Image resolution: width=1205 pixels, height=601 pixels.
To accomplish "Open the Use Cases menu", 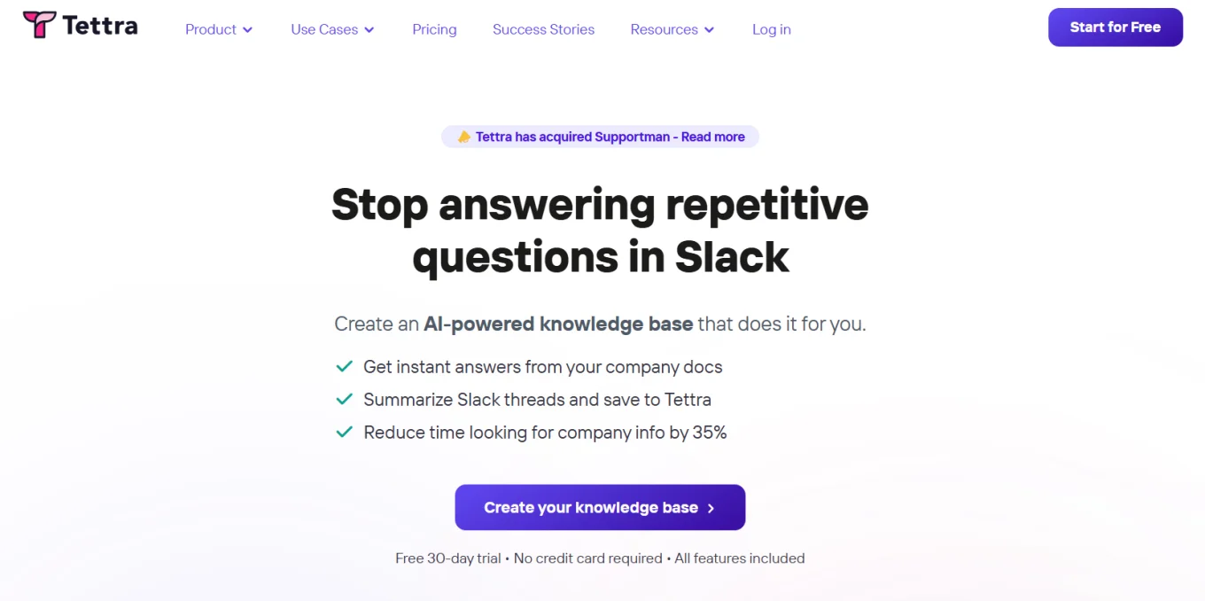I will [324, 29].
